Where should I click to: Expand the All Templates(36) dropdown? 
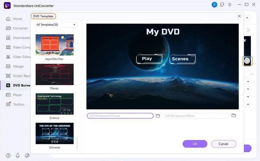coord(56,24)
